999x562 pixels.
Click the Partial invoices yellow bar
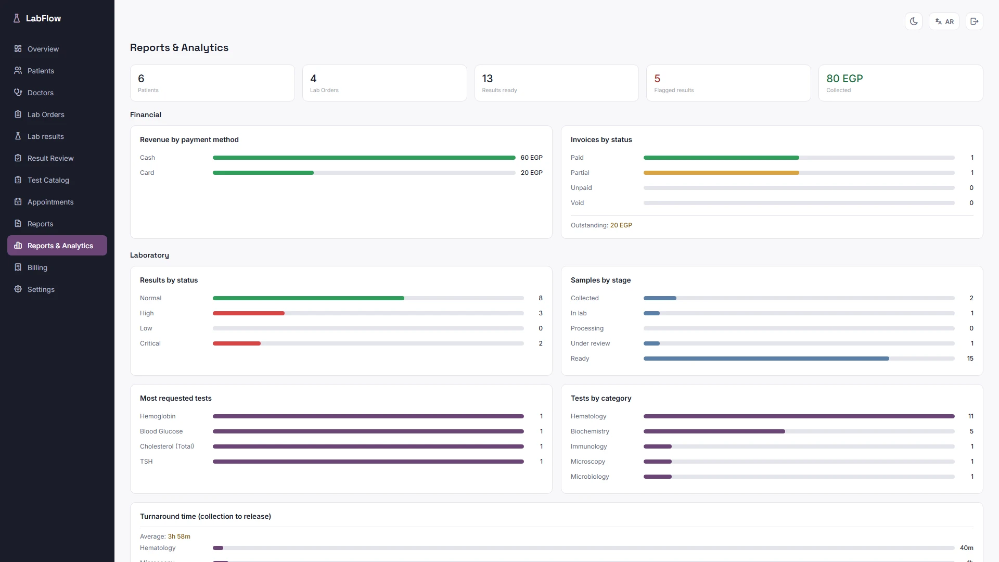(721, 172)
